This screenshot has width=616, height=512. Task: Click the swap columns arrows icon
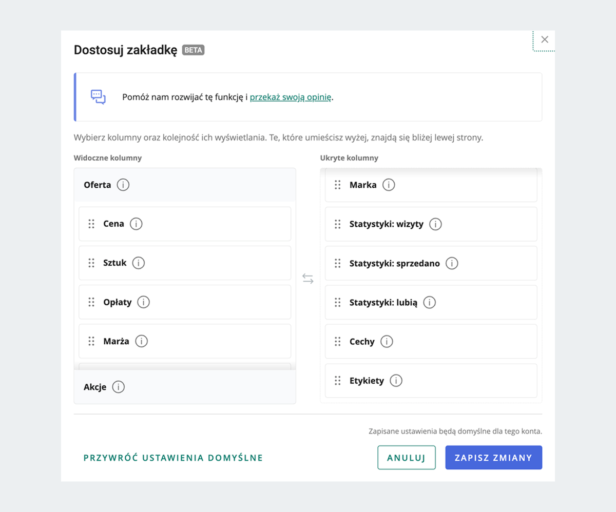coord(308,279)
